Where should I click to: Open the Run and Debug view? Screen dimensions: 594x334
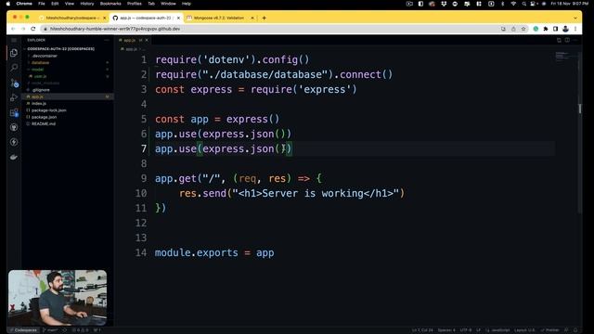click(x=14, y=97)
